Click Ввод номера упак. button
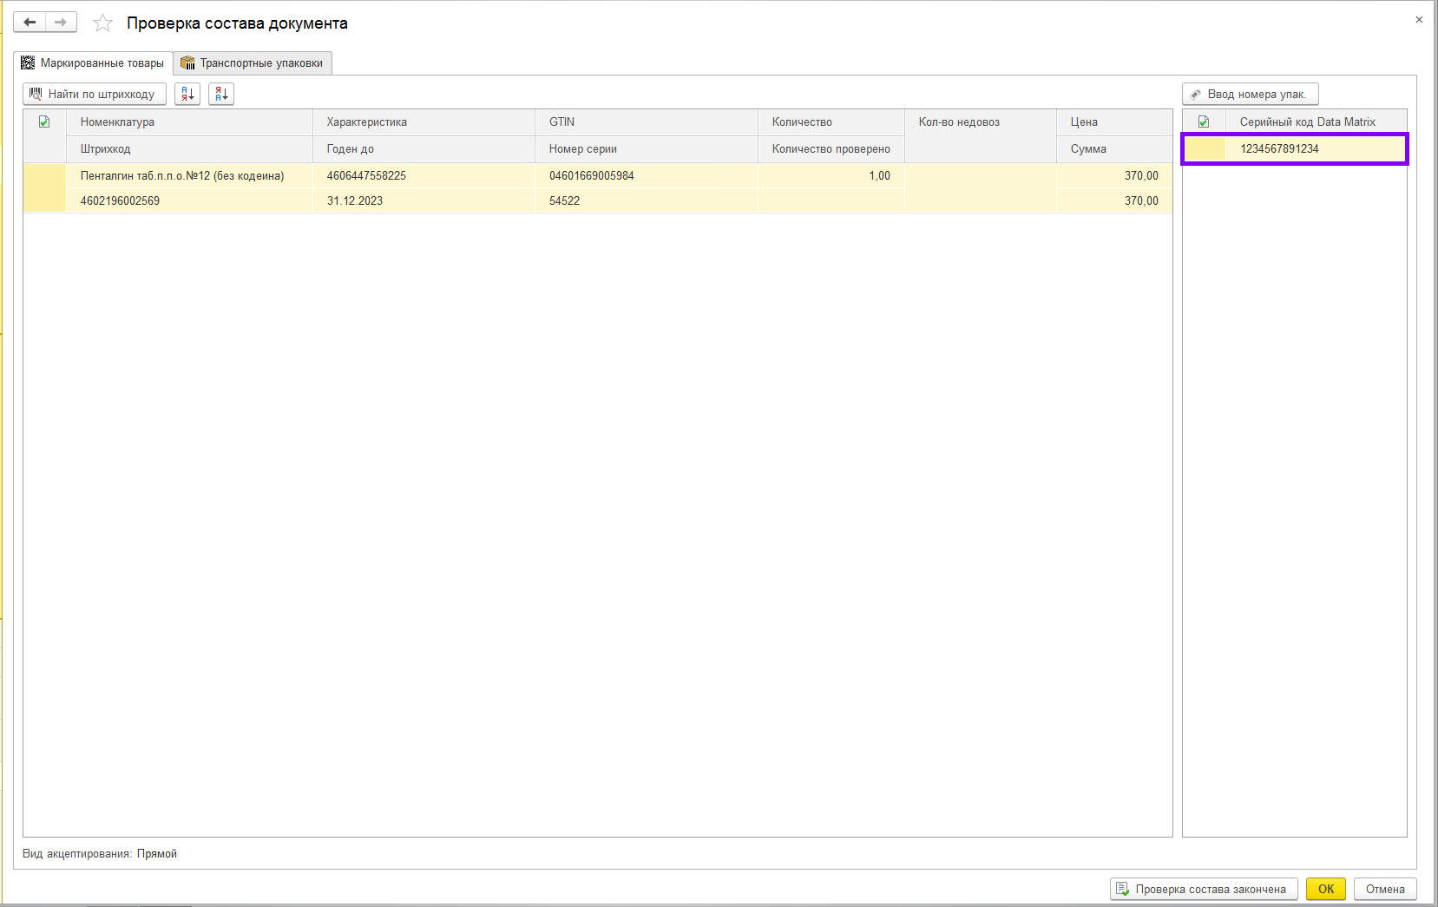 (1250, 94)
